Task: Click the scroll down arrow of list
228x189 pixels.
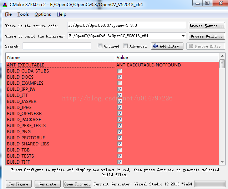Action: (x=222, y=162)
